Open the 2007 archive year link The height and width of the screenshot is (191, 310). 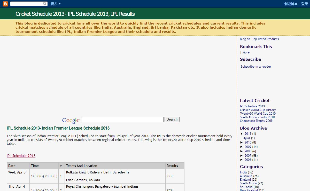pyautogui.click(x=248, y=156)
